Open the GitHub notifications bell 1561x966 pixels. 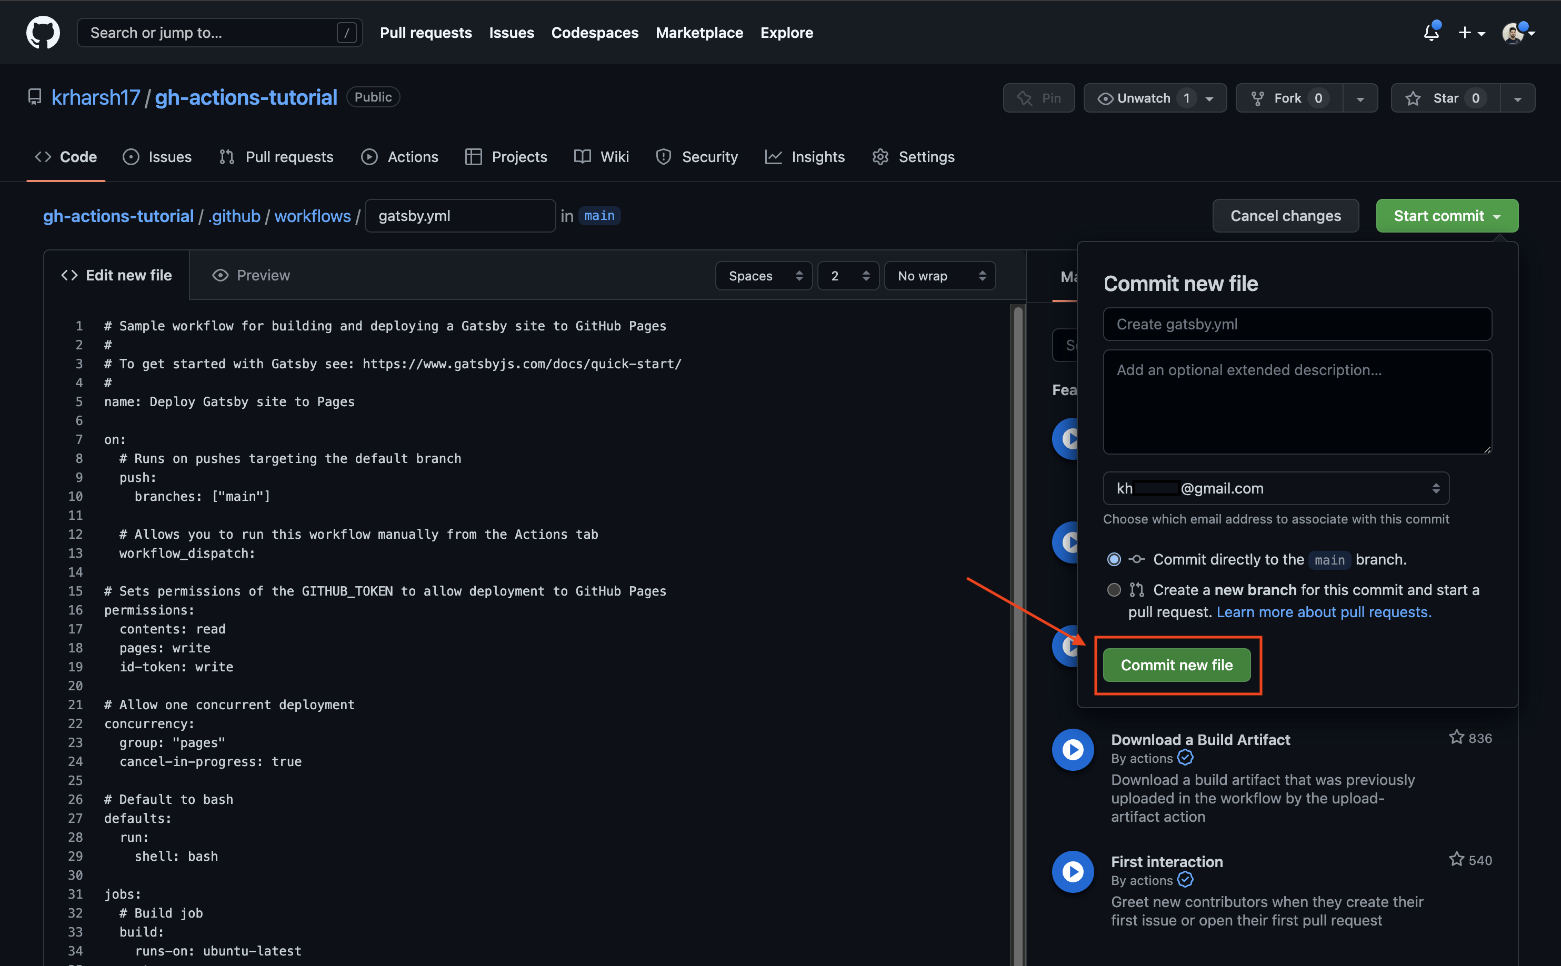click(1430, 33)
